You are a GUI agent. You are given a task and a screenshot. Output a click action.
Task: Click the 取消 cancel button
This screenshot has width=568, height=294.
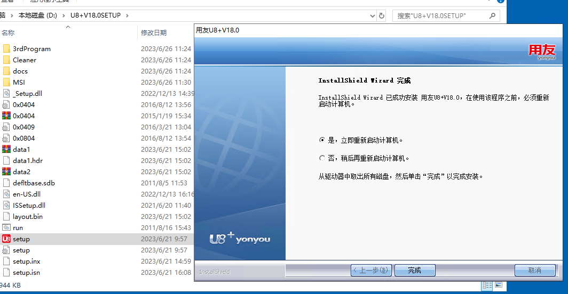click(x=535, y=270)
